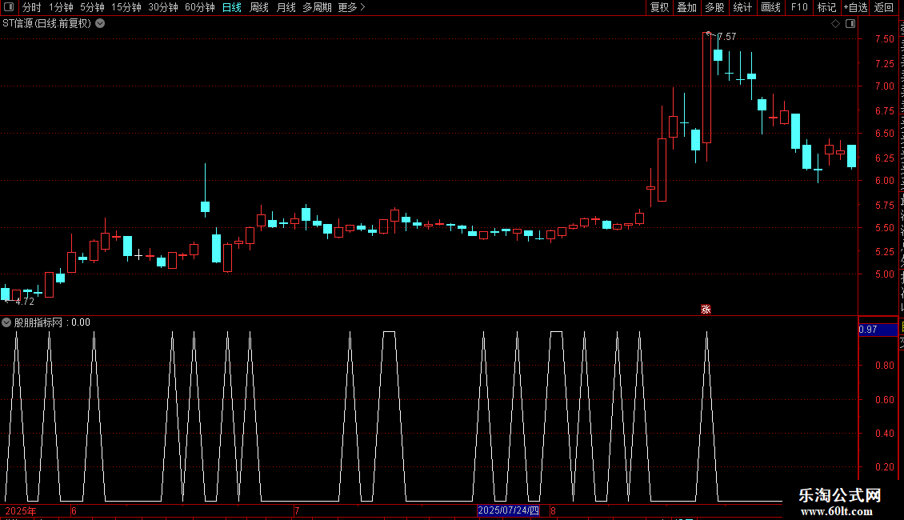Activate the 画线 drawing tools
This screenshot has width=904, height=520.
coord(770,7)
